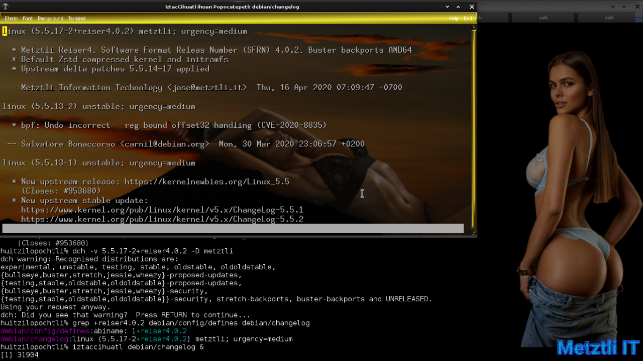Maximize the IztacCihuatl window with up chevron
The image size is (643, 361).
tap(458, 7)
